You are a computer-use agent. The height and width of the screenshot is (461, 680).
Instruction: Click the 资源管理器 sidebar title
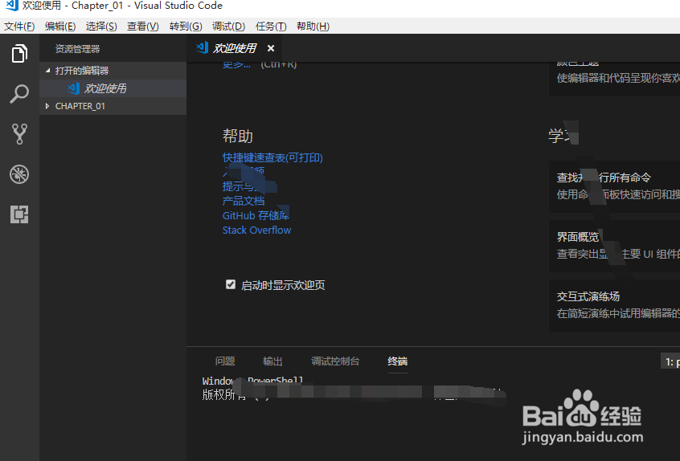coord(78,49)
